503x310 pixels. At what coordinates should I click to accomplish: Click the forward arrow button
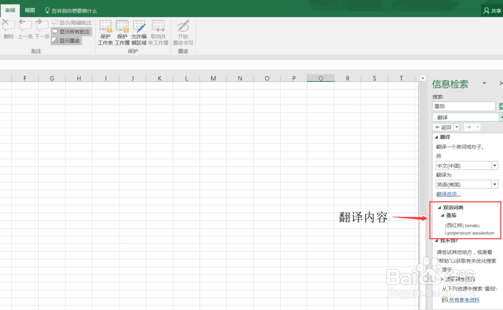469,127
